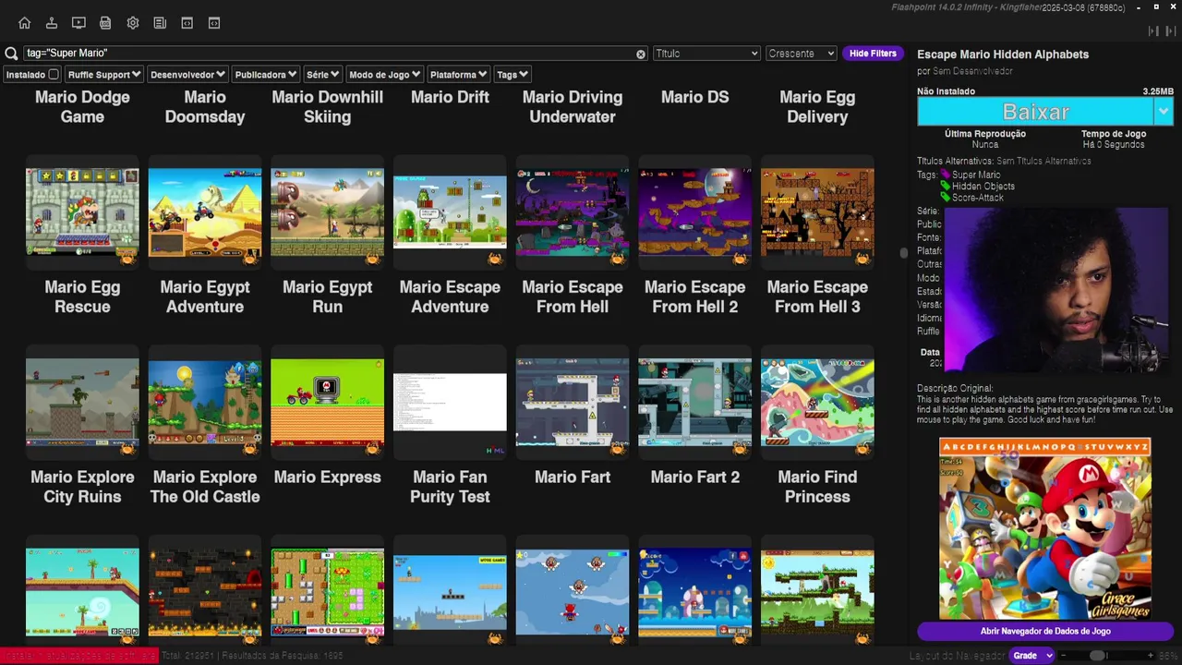Select the Mario Escape Adventure thumbnail

point(450,212)
